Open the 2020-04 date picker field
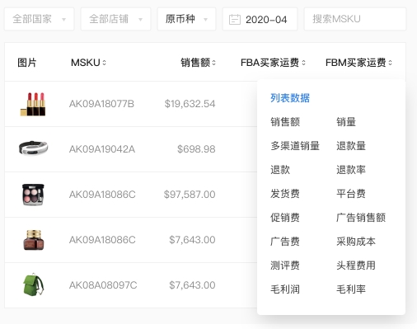Screen dimensions: 417x329 [260, 19]
